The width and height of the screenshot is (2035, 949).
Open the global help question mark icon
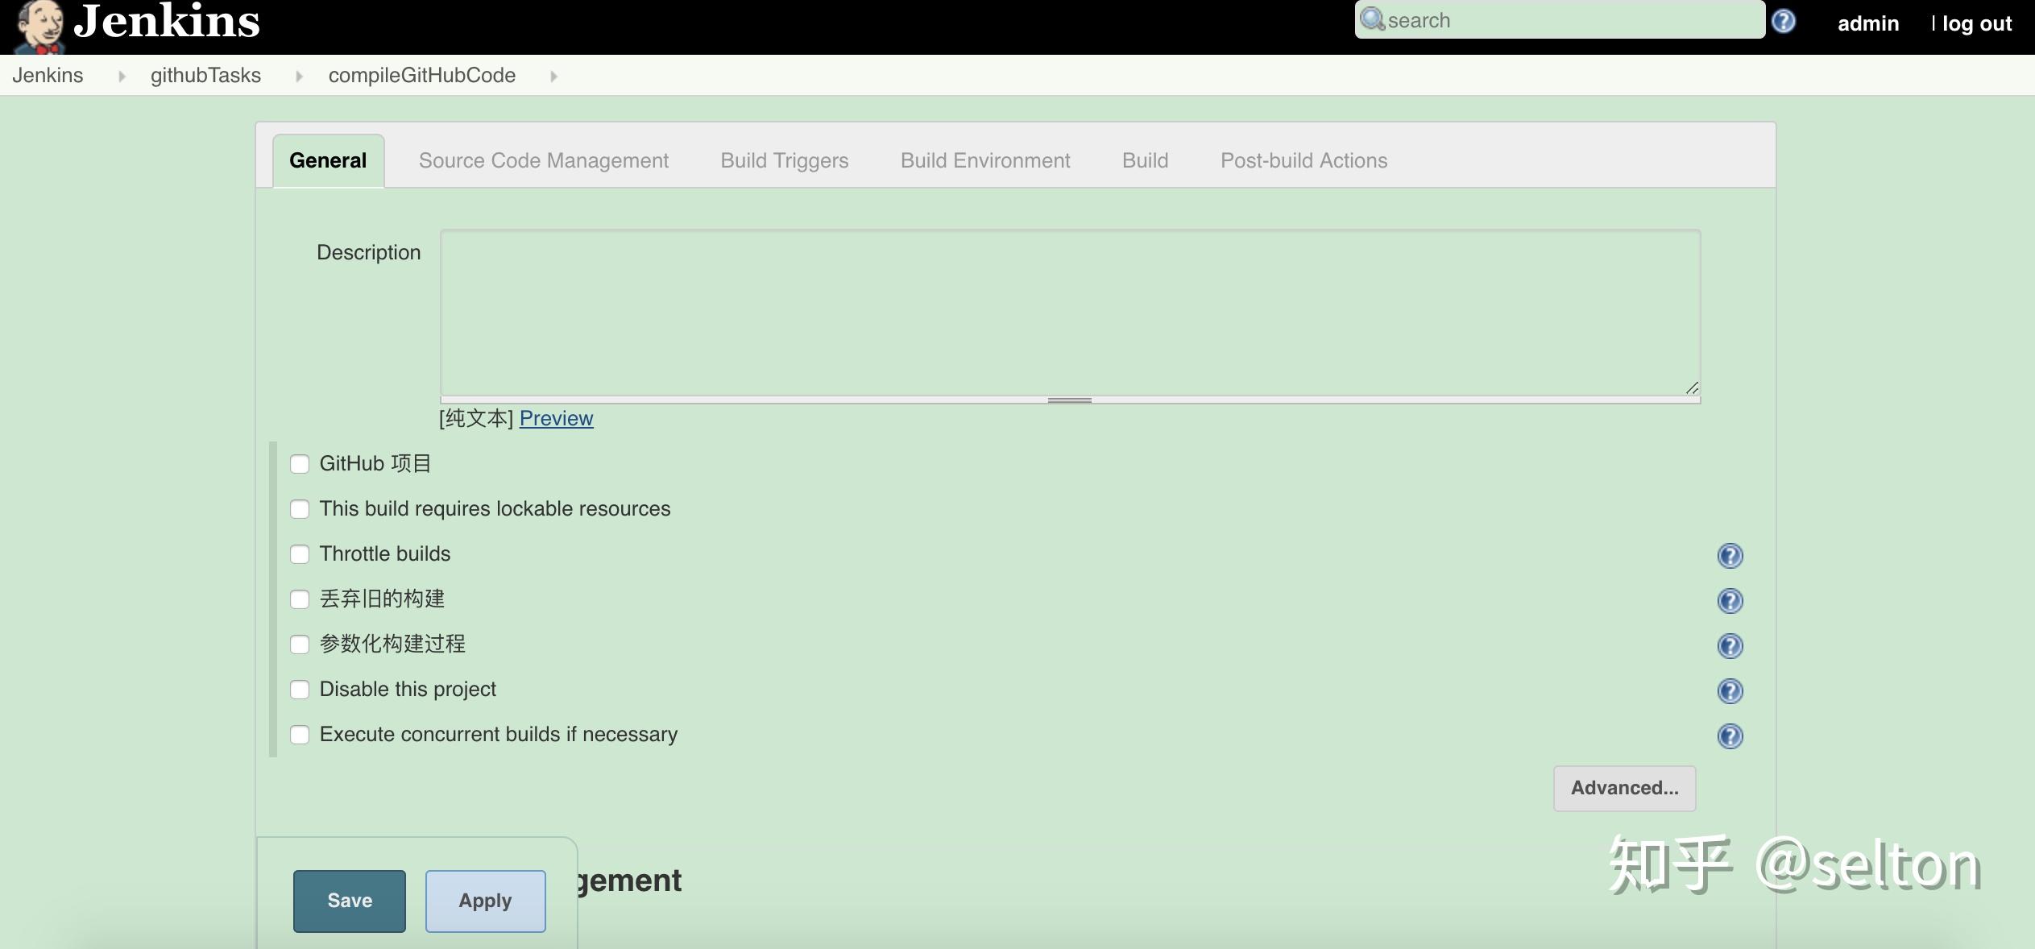[1784, 22]
